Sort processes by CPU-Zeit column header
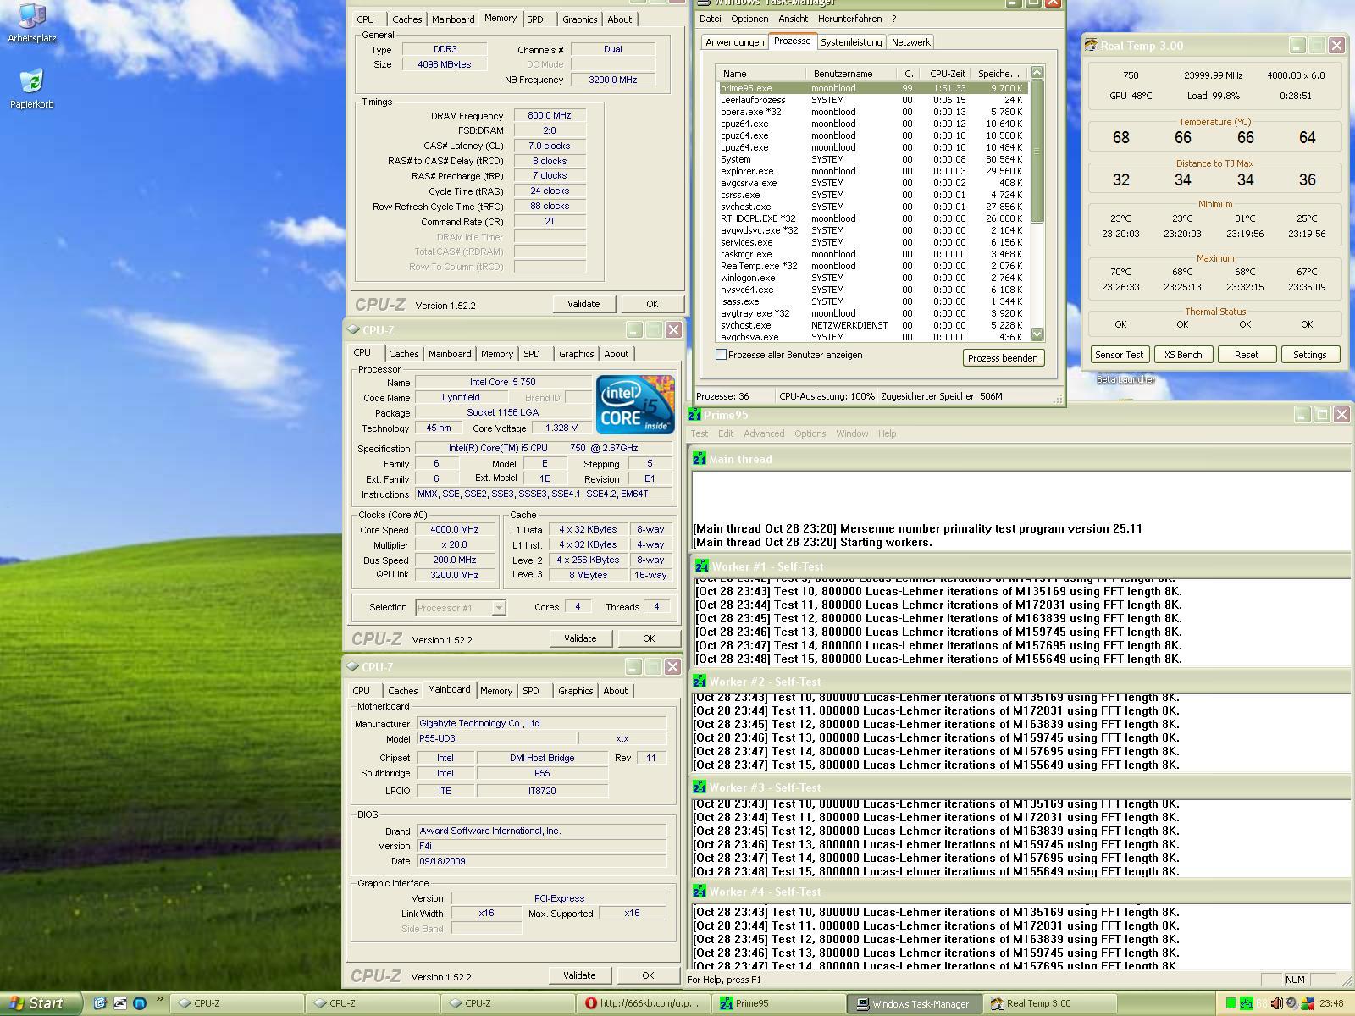 tap(947, 74)
